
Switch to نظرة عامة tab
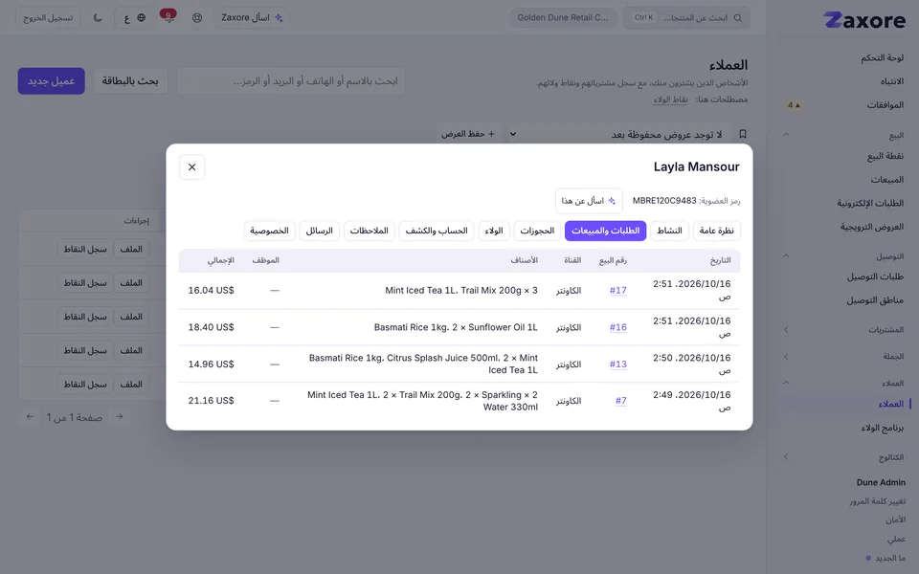pos(717,231)
